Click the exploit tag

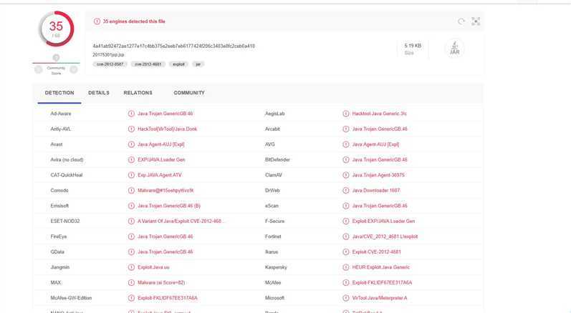178,64
